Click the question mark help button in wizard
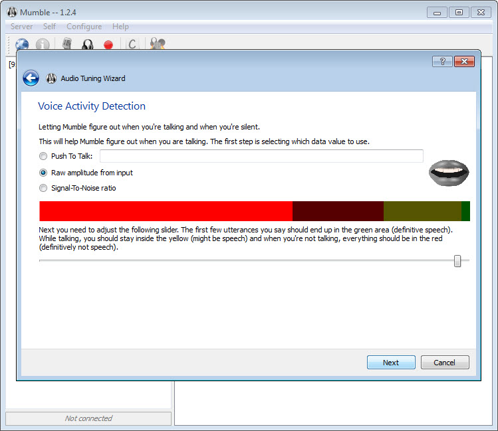This screenshot has height=431, width=498. [x=442, y=61]
